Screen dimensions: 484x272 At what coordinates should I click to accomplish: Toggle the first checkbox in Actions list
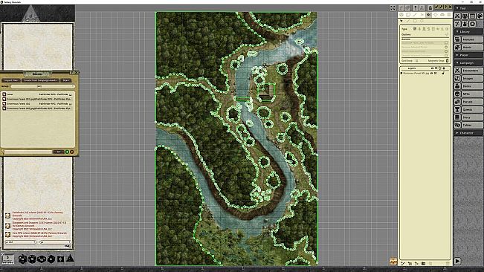(x=446, y=43)
